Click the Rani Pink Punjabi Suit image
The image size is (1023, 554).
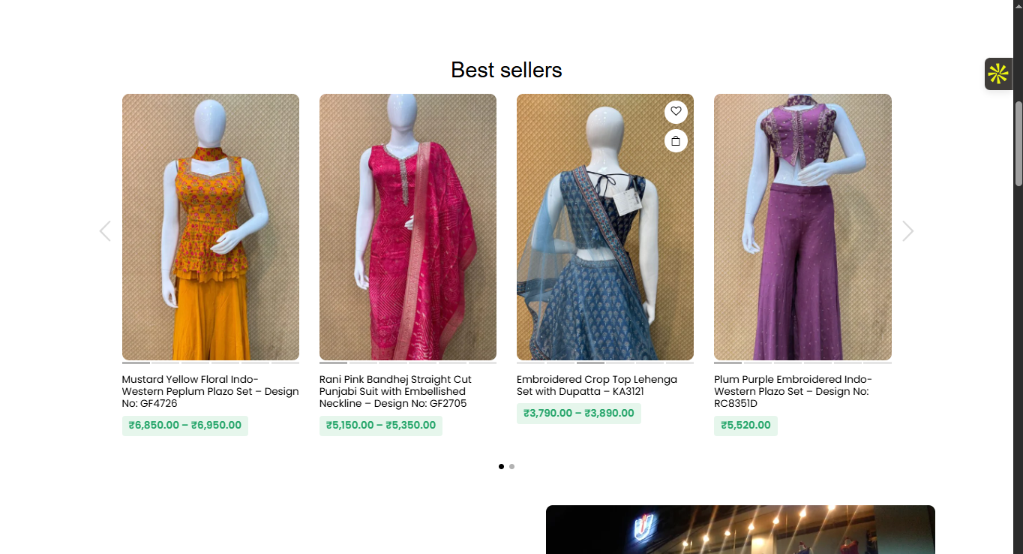pos(407,227)
